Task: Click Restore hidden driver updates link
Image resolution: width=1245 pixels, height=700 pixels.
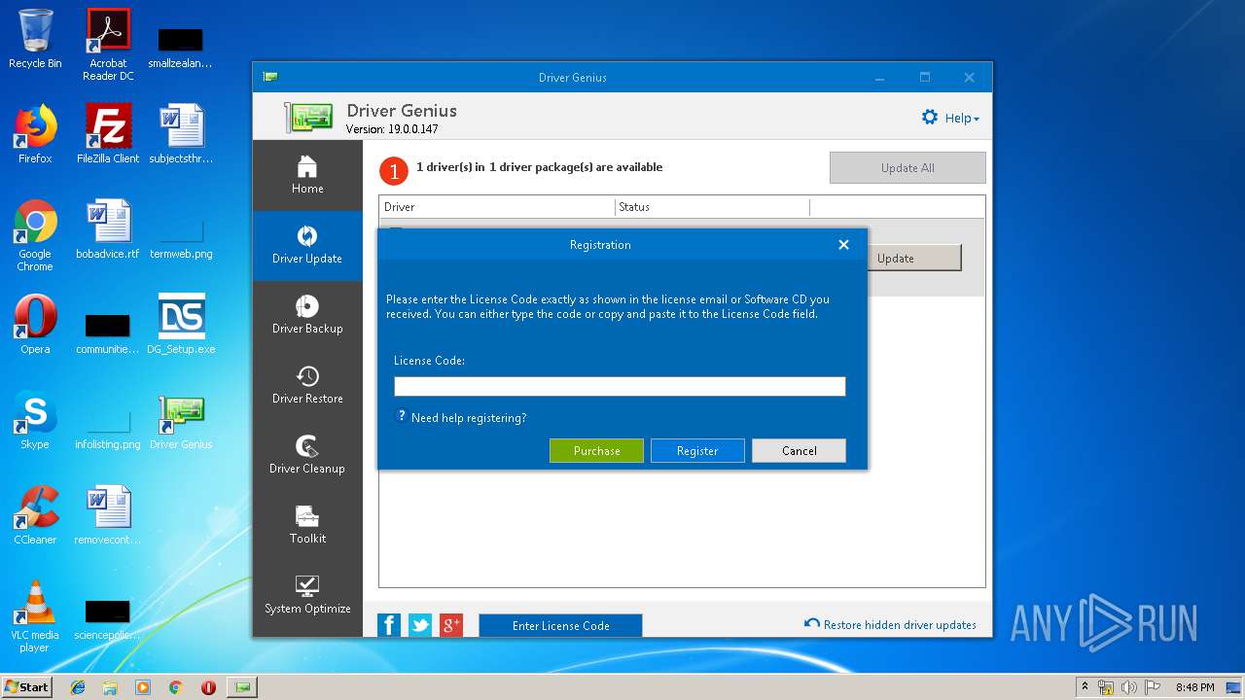Action: coord(890,624)
